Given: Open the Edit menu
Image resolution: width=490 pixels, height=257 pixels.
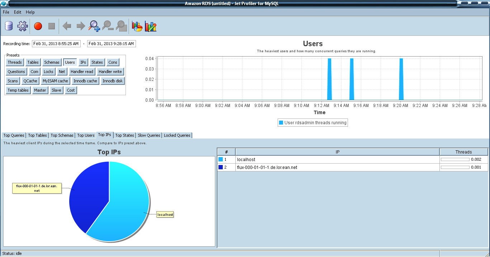Looking at the screenshot, I should (x=18, y=12).
